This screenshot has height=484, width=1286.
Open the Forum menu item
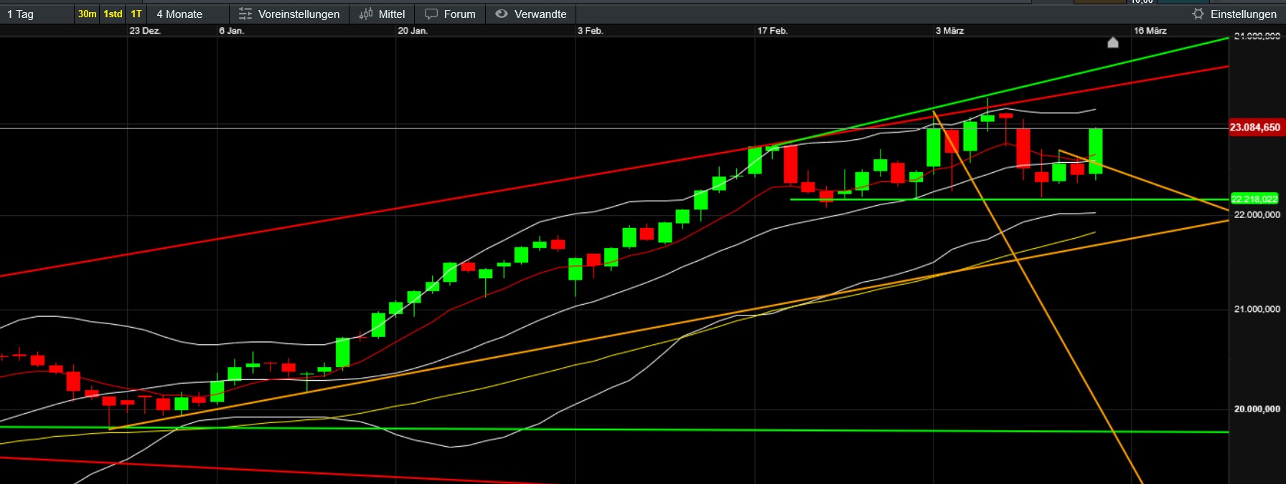click(450, 14)
